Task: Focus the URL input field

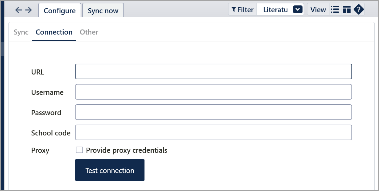Action: tap(214, 71)
